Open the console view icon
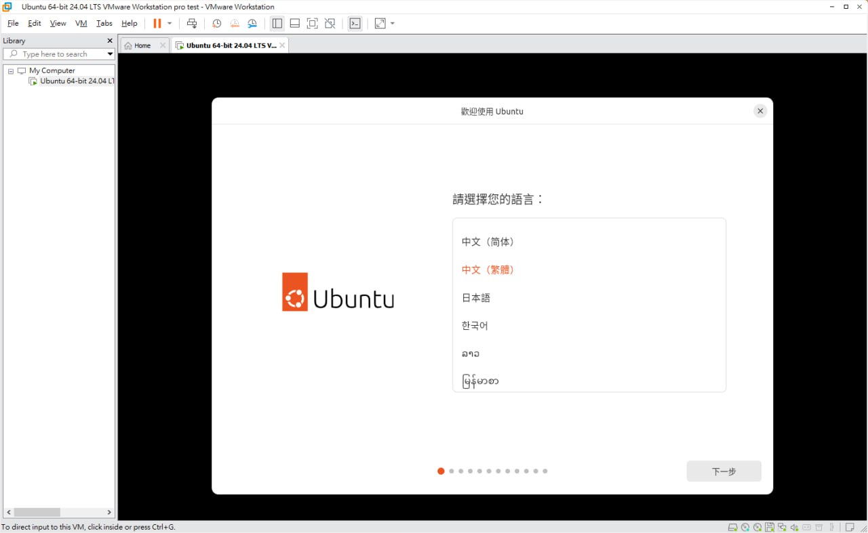Viewport: 868px width, 533px height. coord(355,24)
